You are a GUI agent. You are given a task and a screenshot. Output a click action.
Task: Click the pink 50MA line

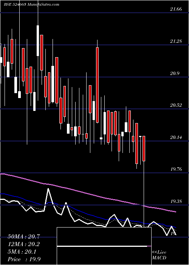(x=88, y=193)
